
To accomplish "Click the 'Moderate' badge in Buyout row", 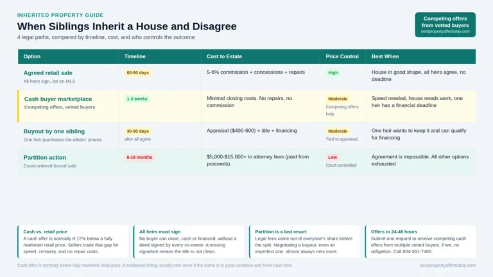I will click(x=338, y=131).
